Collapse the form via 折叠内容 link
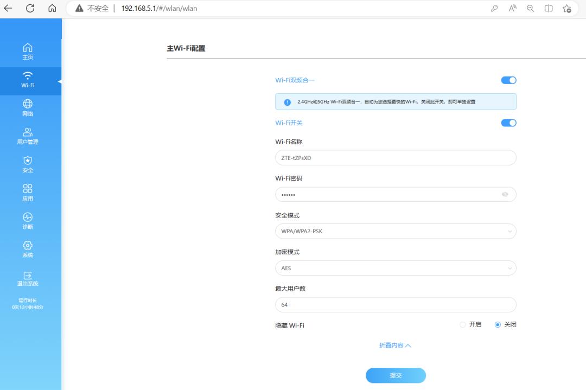Screen dimensions: 586x390 395,345
